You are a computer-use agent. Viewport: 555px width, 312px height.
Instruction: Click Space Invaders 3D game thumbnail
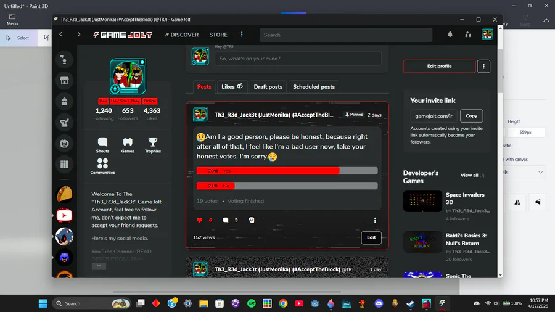(422, 201)
